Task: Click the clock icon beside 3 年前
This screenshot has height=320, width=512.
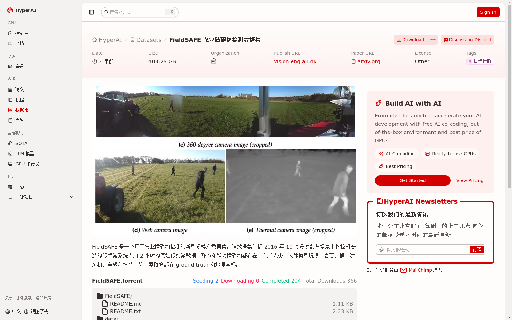Action: (95, 61)
